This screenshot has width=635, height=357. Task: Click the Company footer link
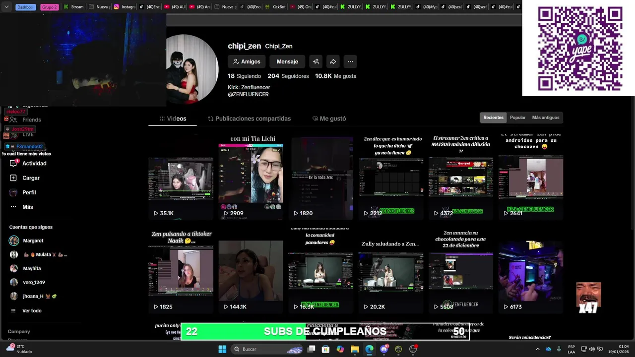[x=19, y=331]
